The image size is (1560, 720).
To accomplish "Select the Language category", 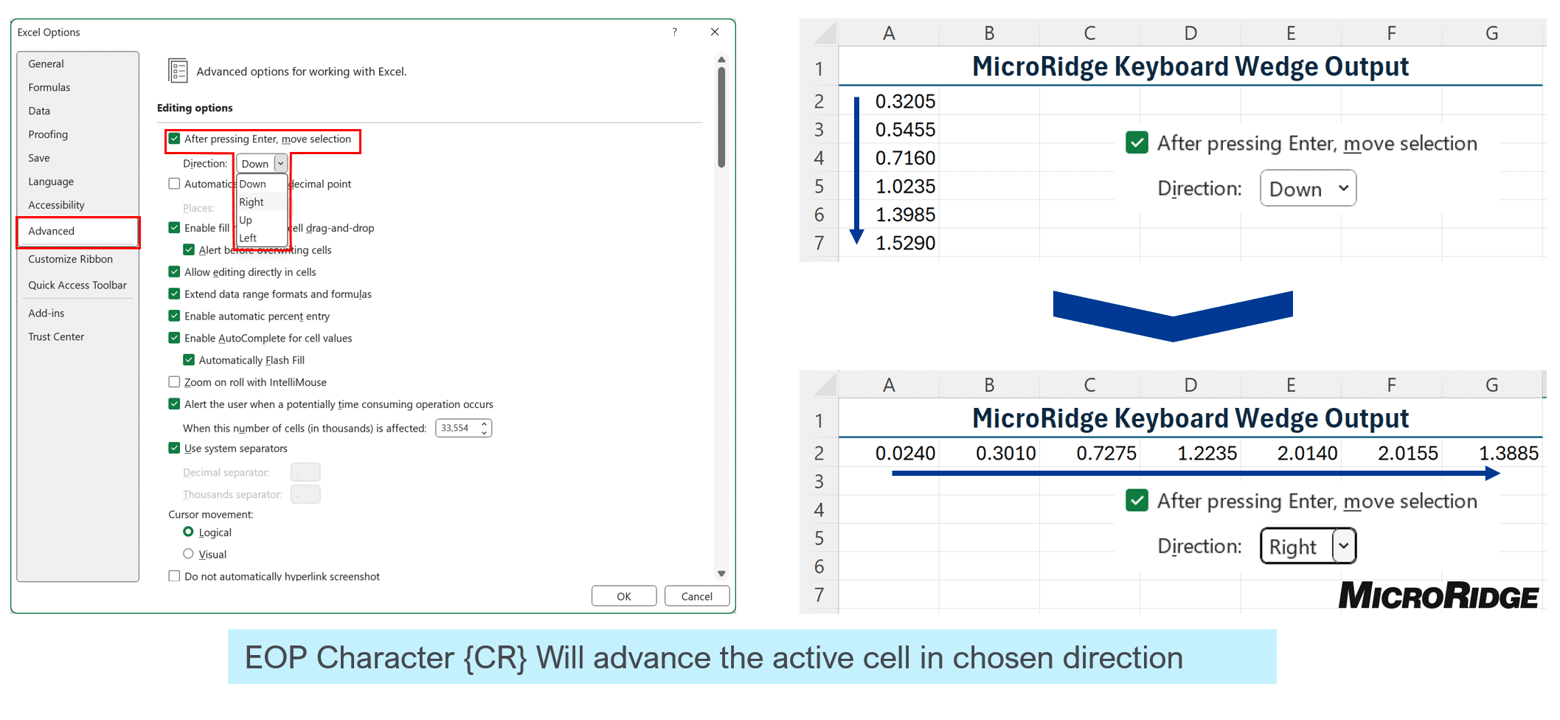I will tap(51, 182).
